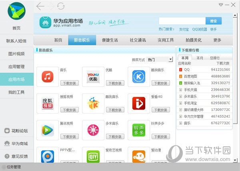This screenshot has width=240, height=171.
Task: Open the PPTV app icon
Action: 48,156
